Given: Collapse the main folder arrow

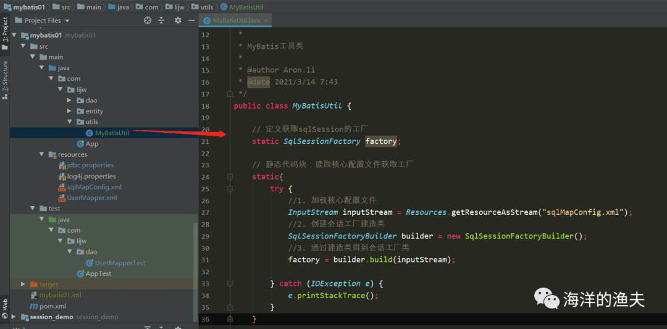Looking at the screenshot, I should pos(33,57).
